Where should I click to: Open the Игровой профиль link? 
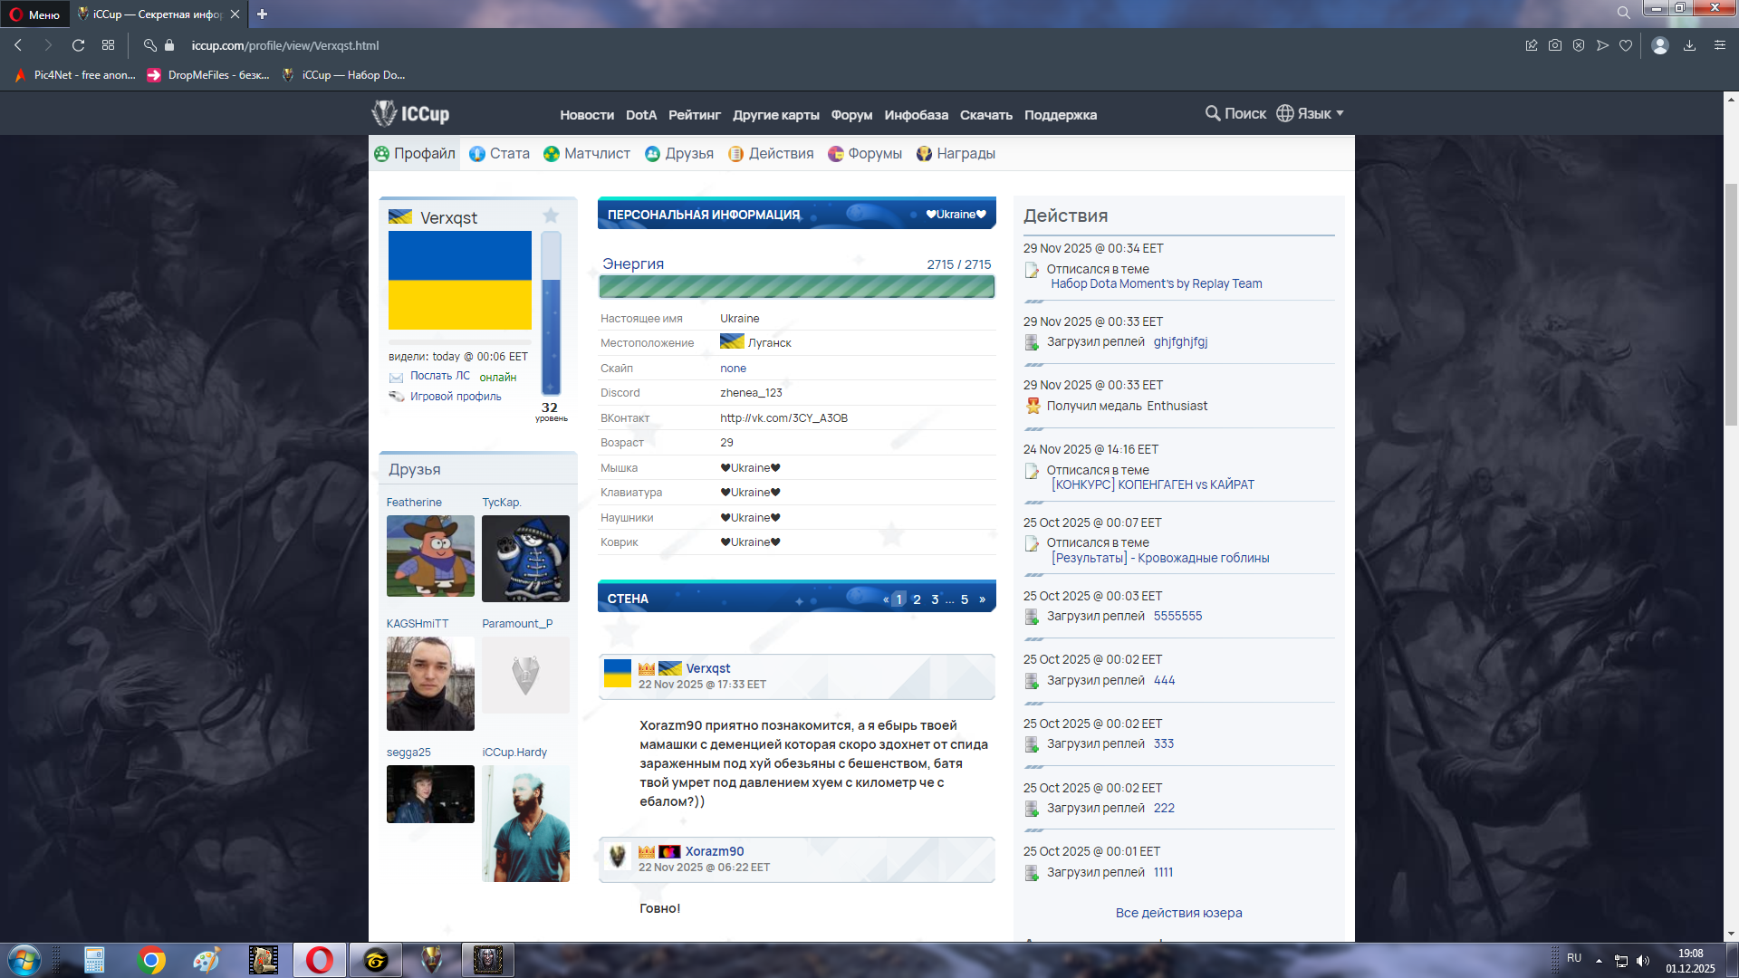[x=455, y=397]
